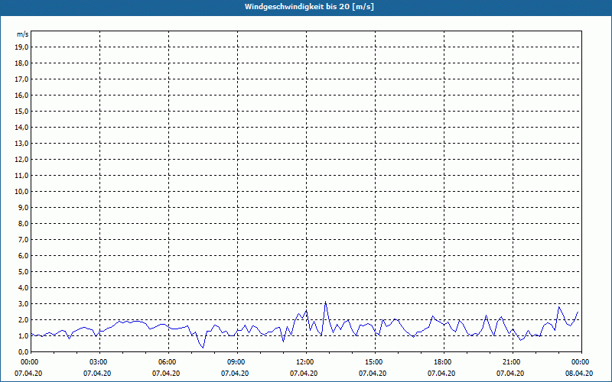Click the "09:00" x-axis time

click(x=236, y=362)
